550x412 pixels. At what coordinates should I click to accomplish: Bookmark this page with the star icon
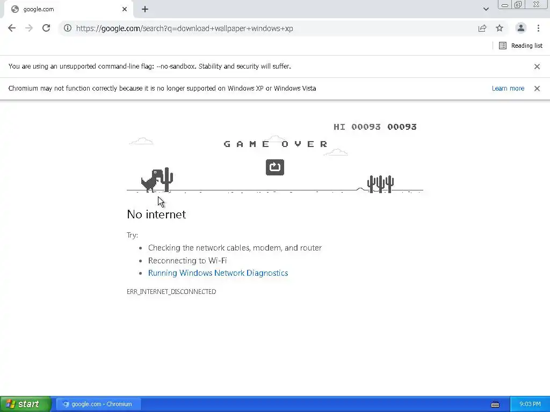500,28
